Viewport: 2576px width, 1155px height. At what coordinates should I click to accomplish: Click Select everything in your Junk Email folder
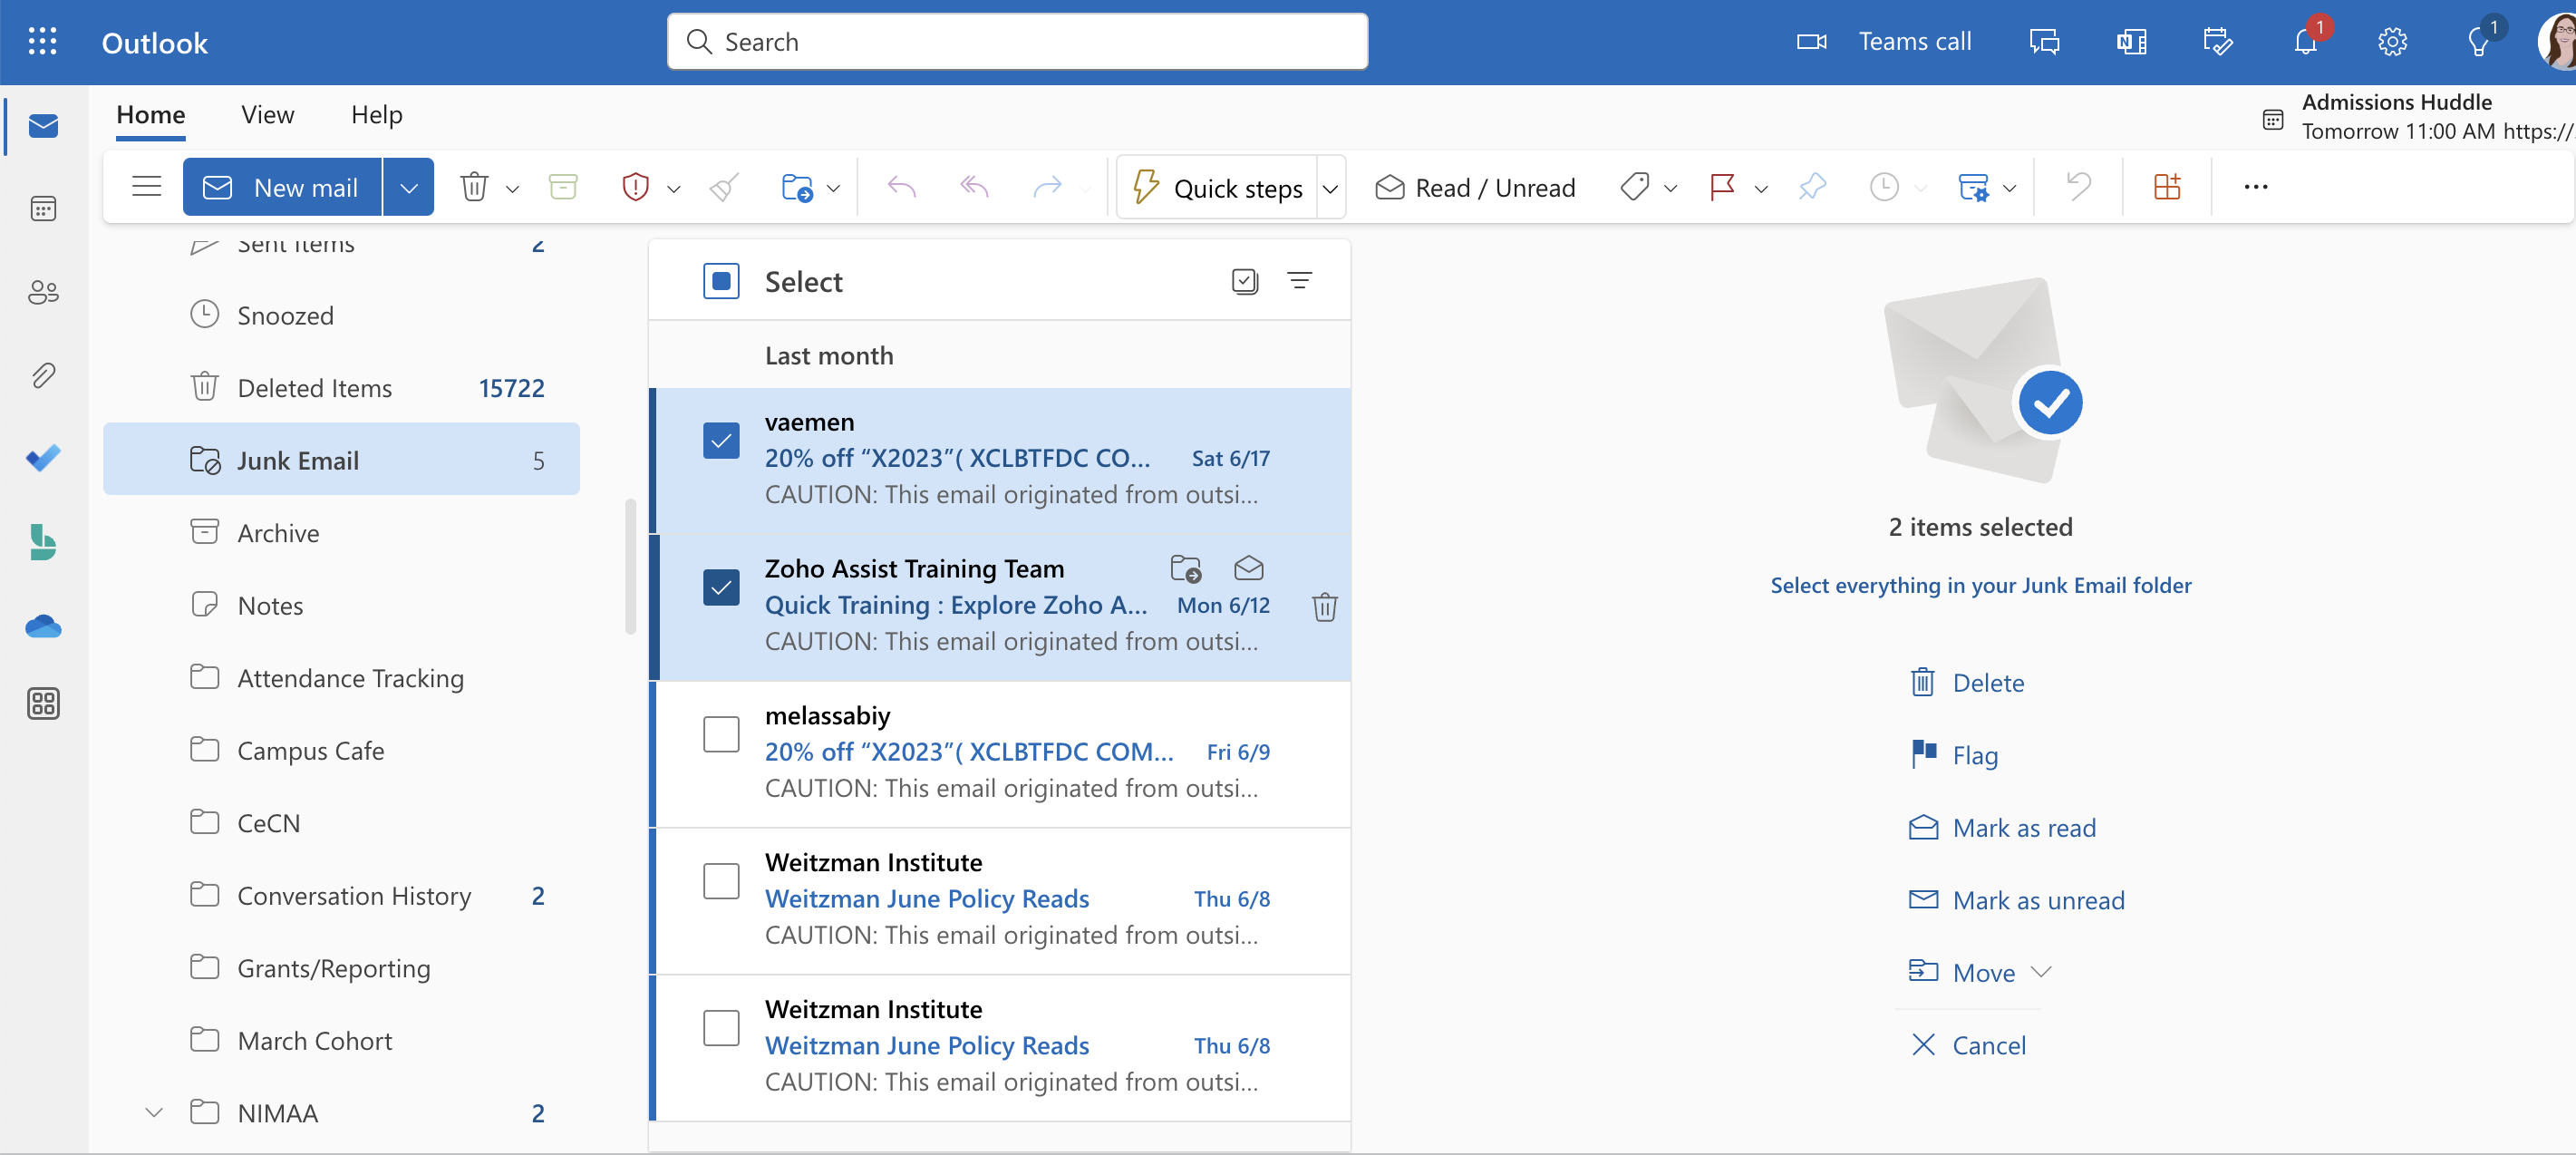[1980, 585]
